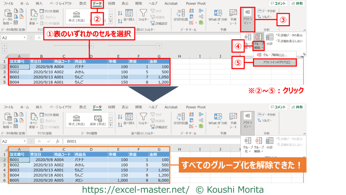Open the グループ解除 dropdown in the upper outline panel

[x=259, y=44]
